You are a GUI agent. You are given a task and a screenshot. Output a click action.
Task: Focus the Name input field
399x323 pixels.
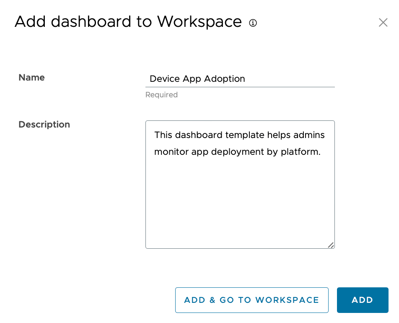pos(240,79)
